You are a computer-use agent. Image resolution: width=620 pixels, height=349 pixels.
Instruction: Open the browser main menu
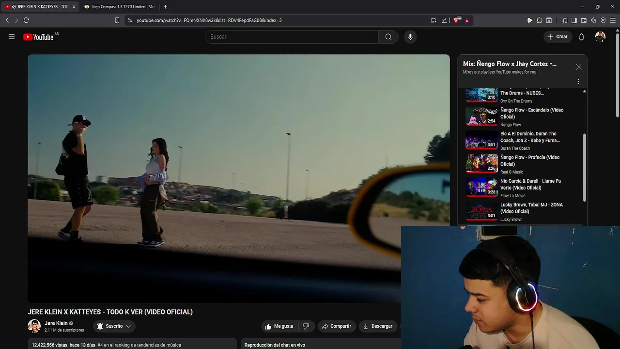coord(613,20)
